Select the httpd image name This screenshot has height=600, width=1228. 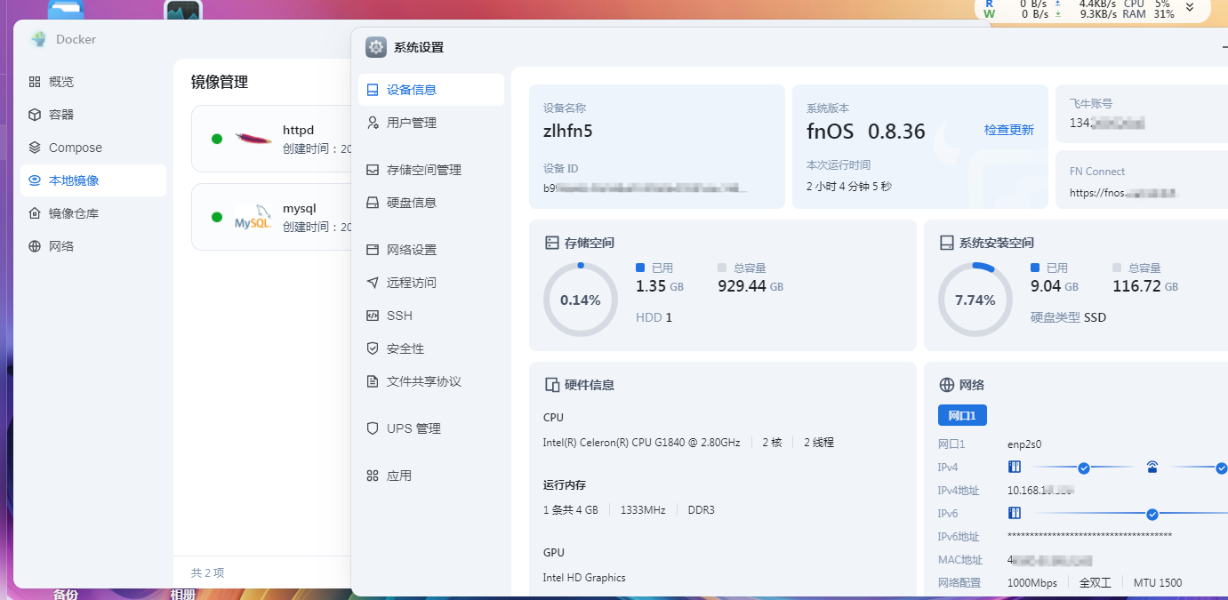tap(298, 131)
